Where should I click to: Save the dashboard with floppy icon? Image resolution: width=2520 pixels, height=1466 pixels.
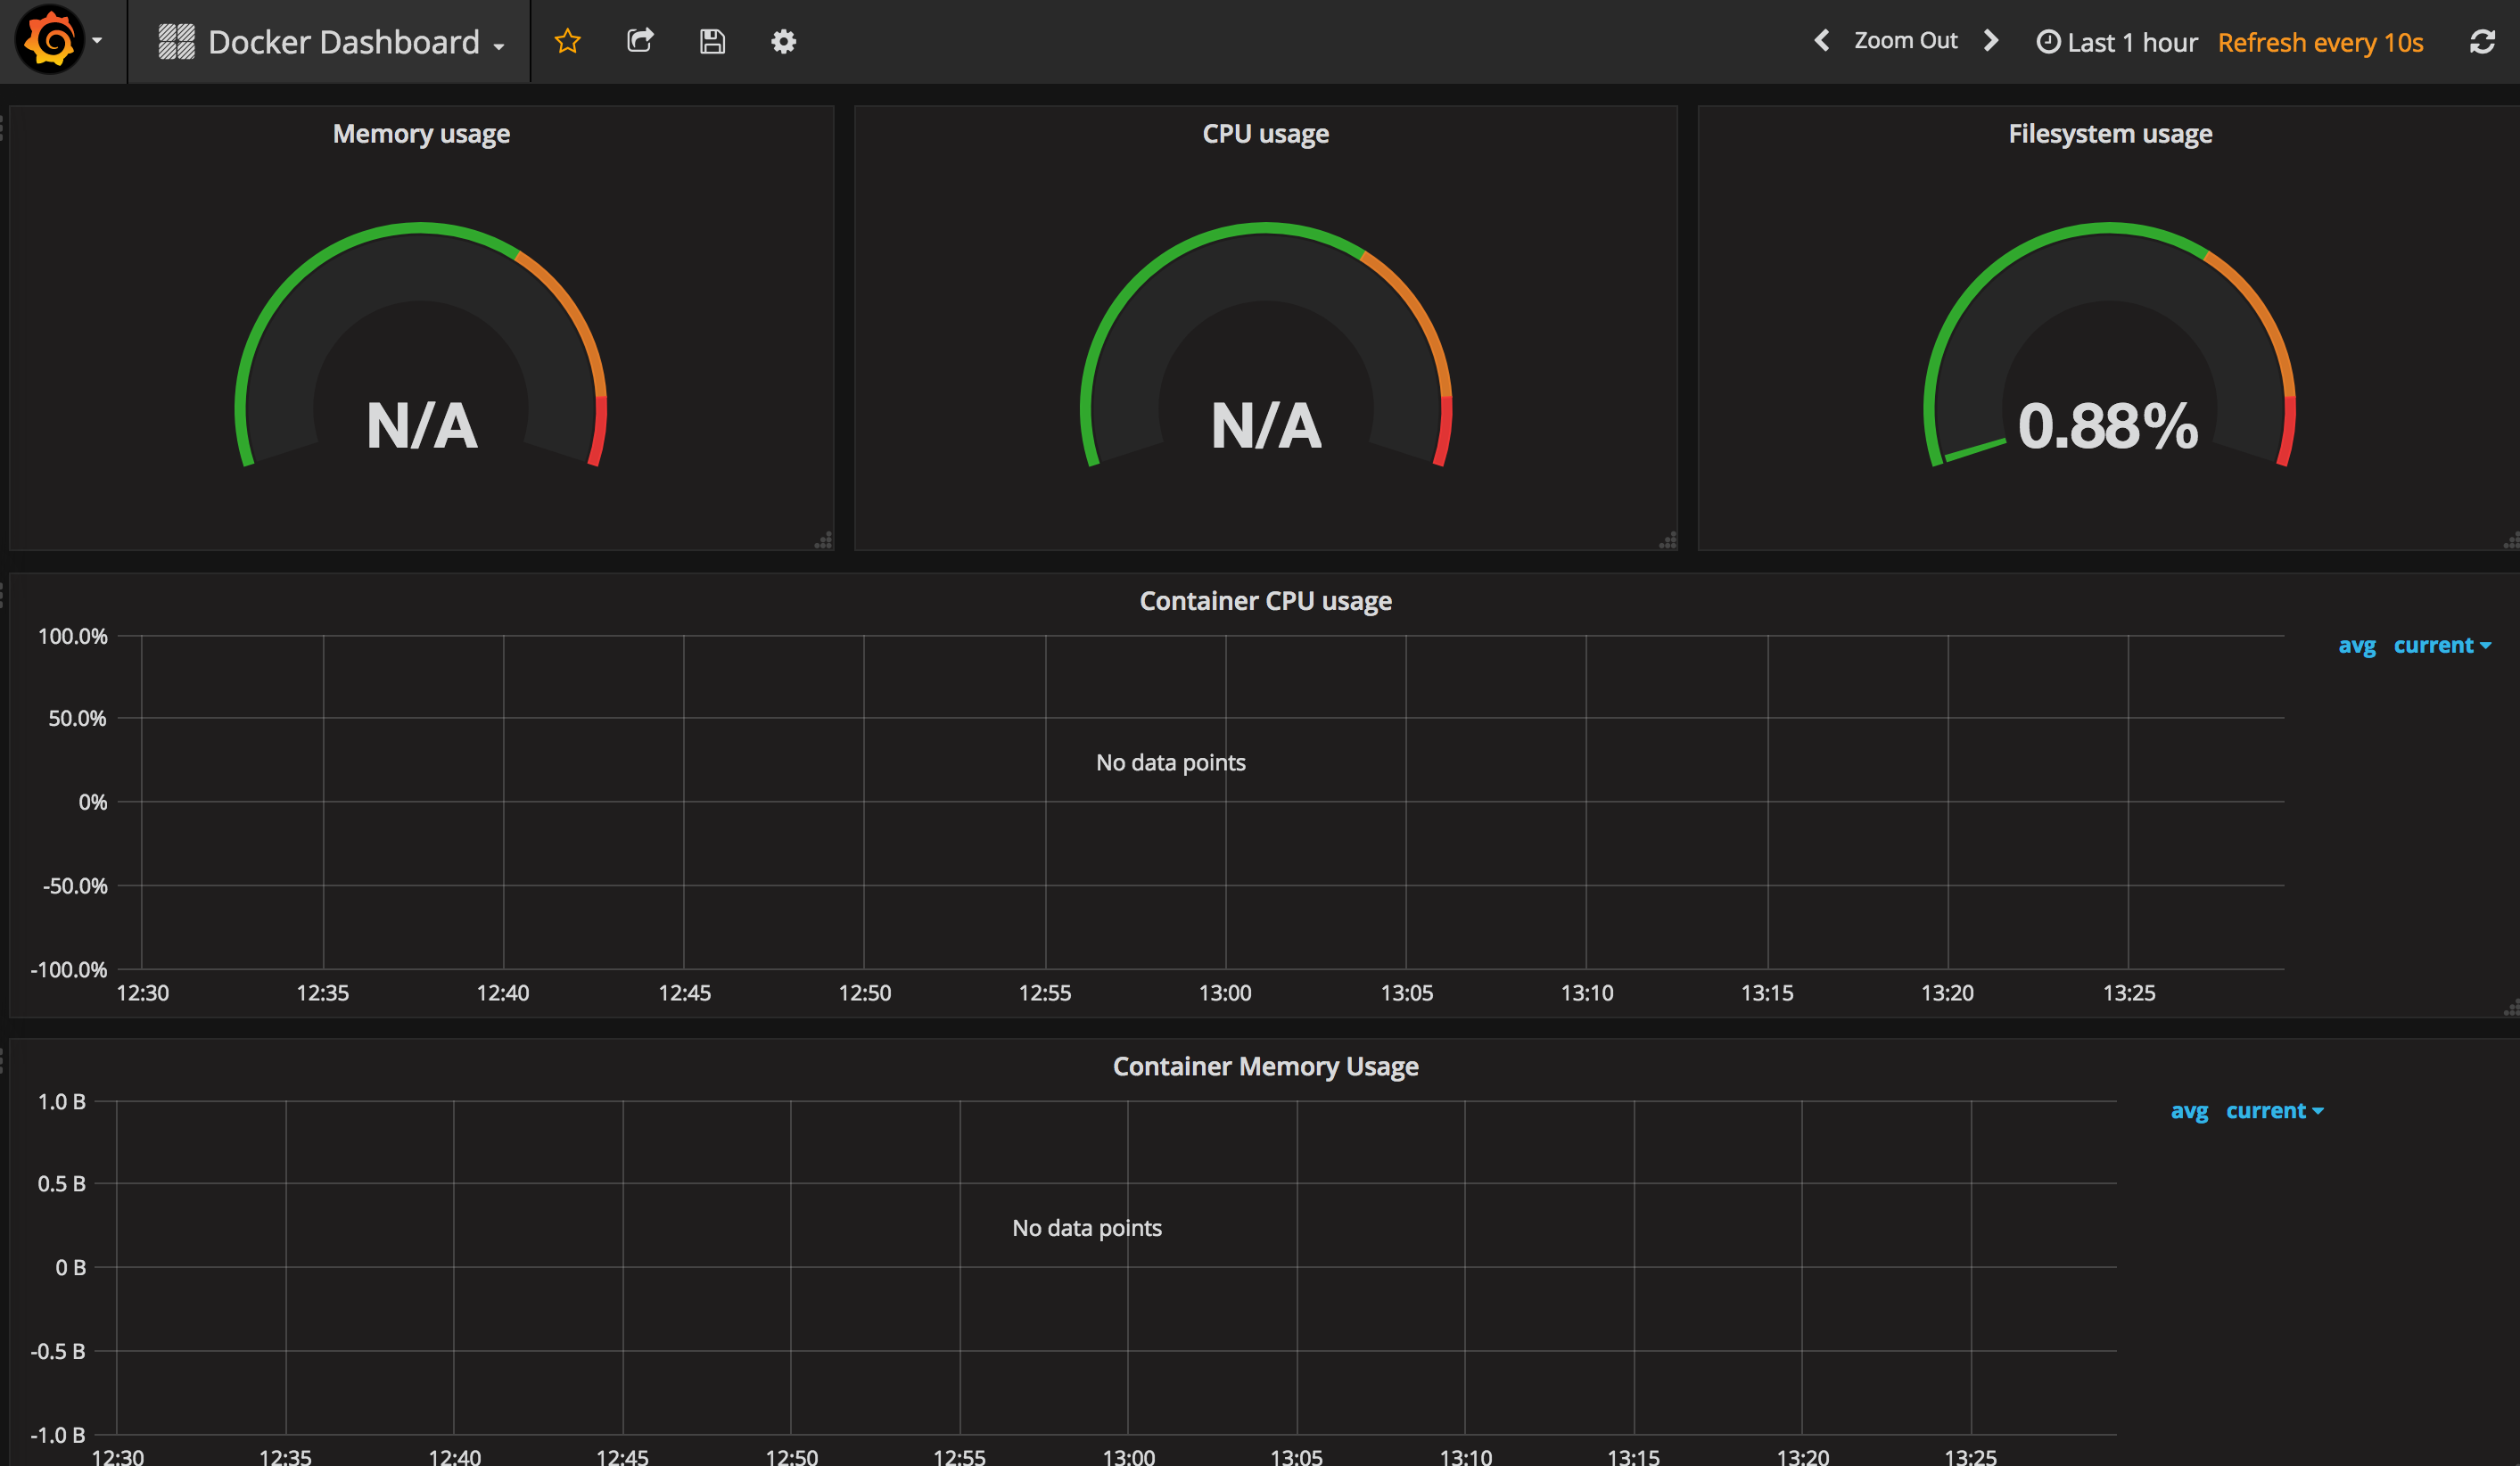click(x=712, y=41)
